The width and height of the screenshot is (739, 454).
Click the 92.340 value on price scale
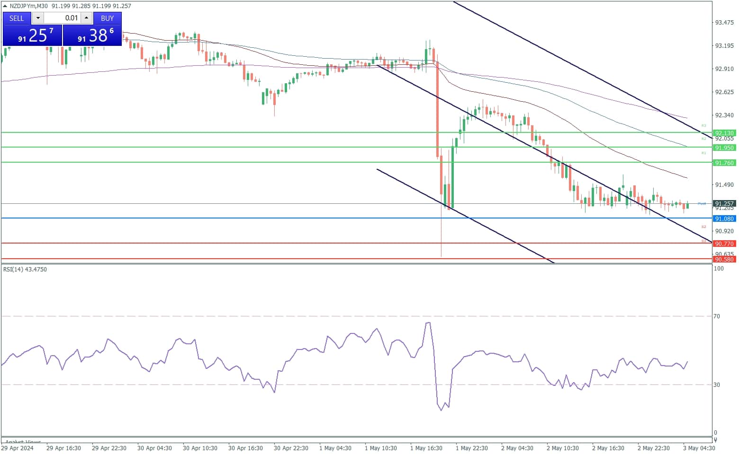point(724,115)
